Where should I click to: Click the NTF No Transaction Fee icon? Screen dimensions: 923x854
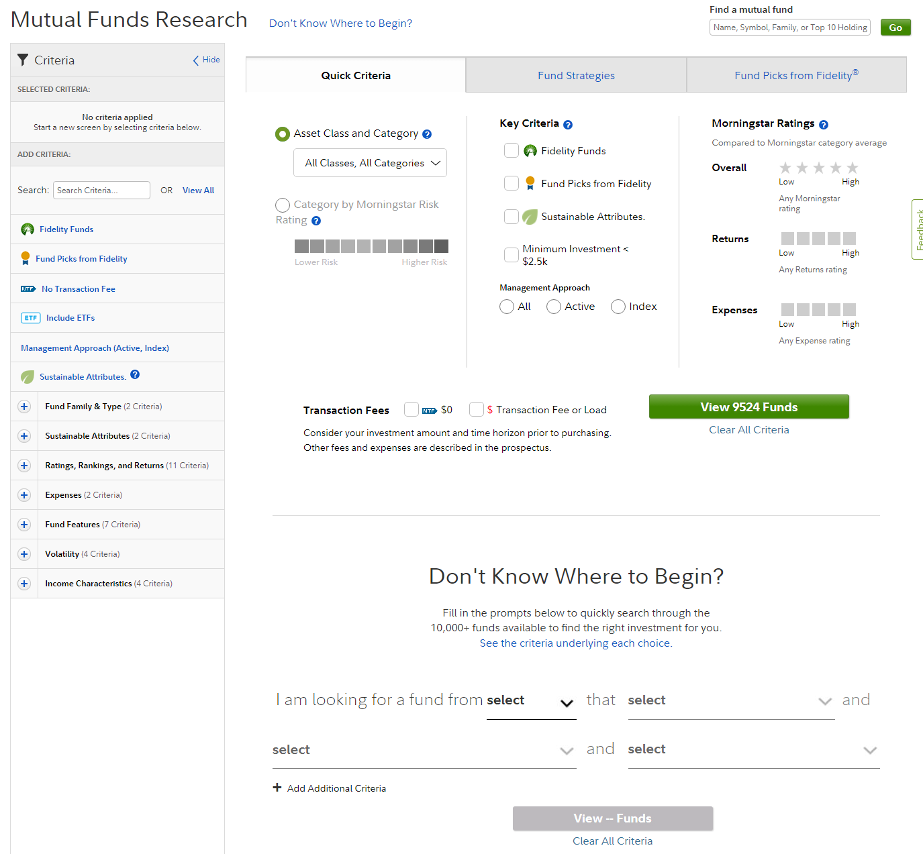click(28, 289)
